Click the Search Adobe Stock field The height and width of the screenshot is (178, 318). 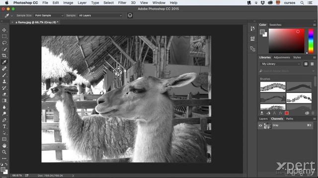[287, 71]
